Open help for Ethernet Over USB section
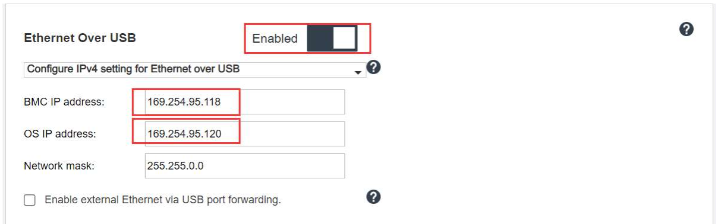 [686, 30]
